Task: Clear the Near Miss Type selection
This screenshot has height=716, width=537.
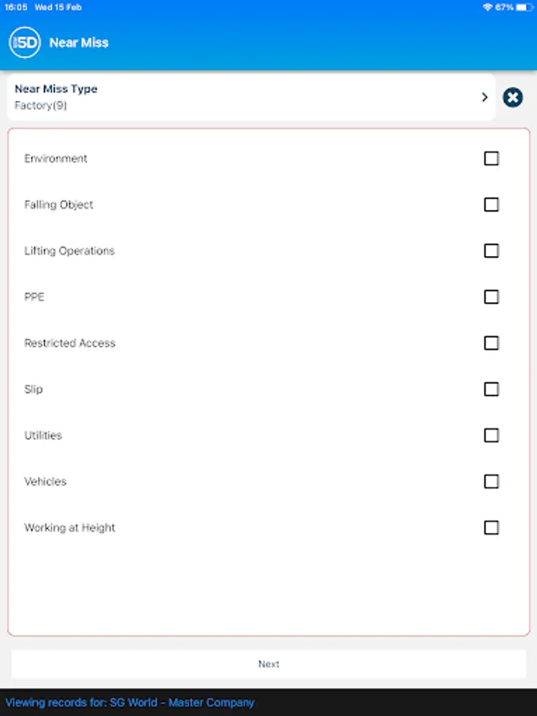Action: pyautogui.click(x=513, y=98)
